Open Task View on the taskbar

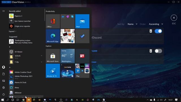click(18, 100)
